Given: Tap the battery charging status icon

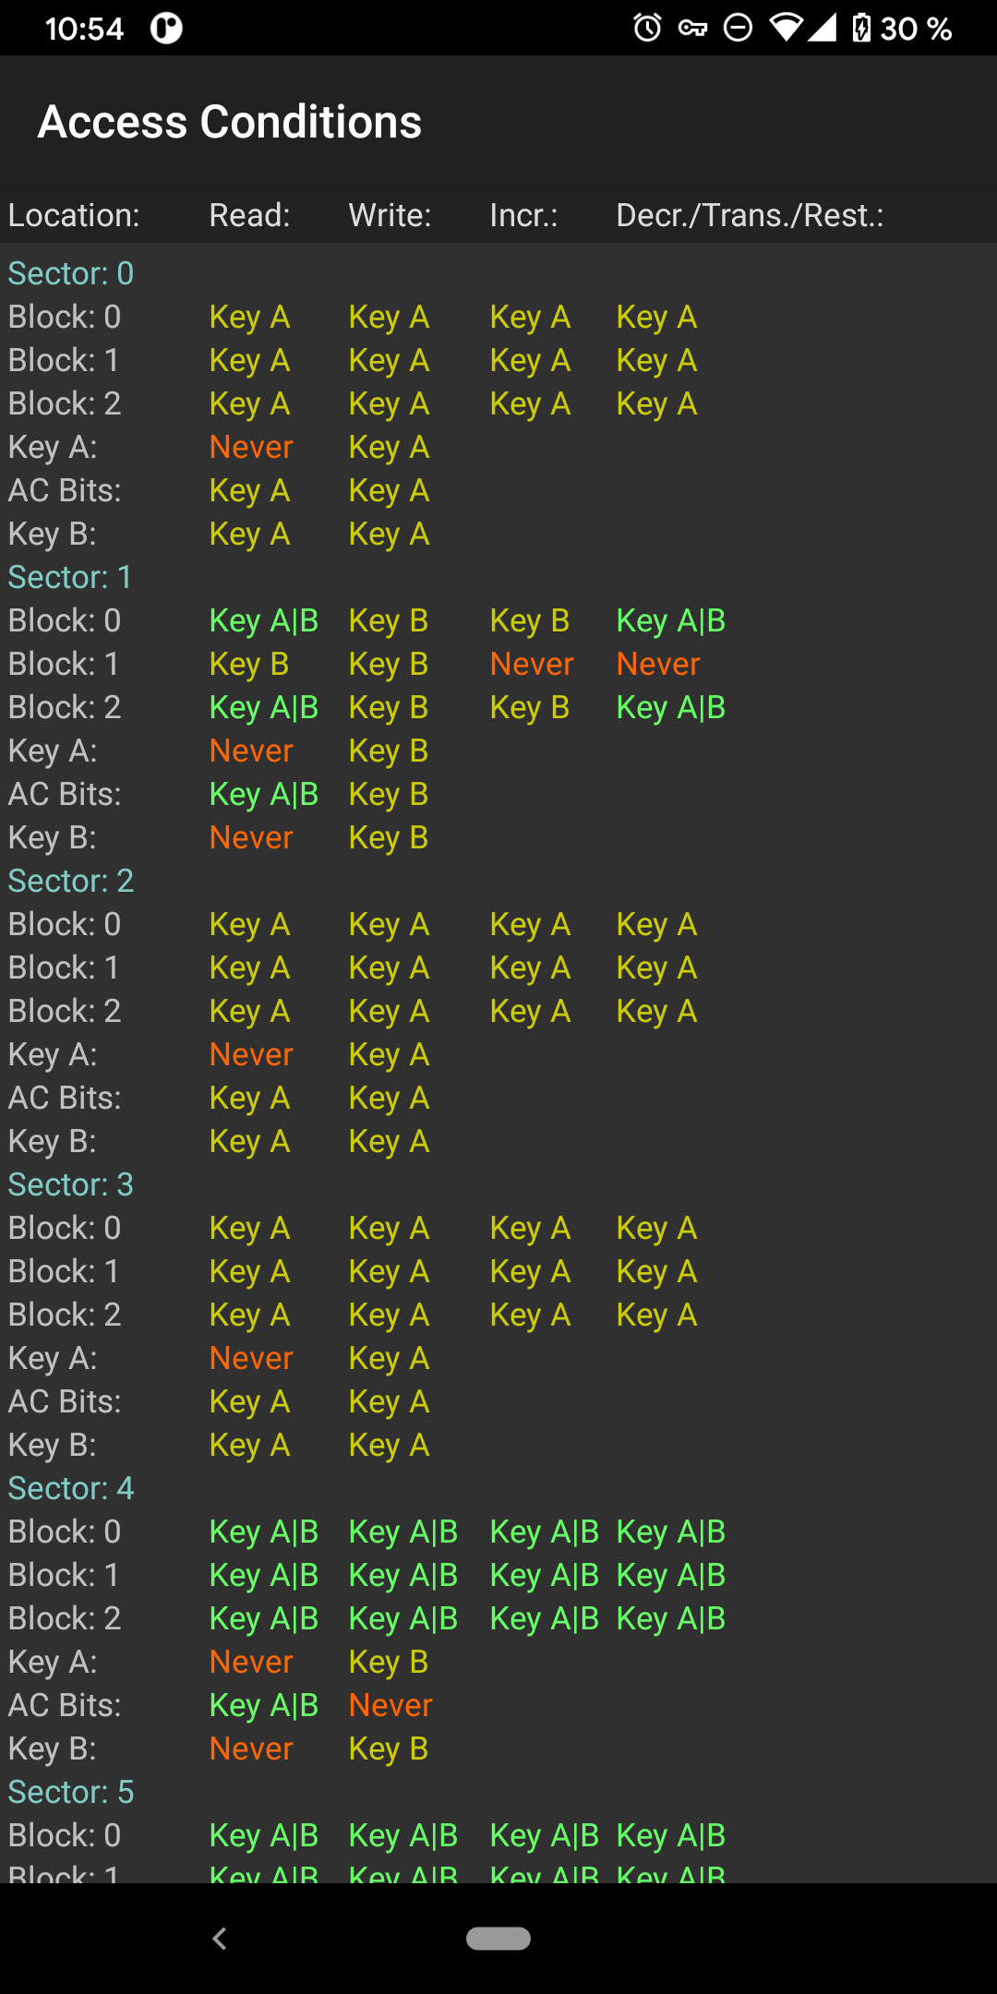Looking at the screenshot, I should pos(861,29).
